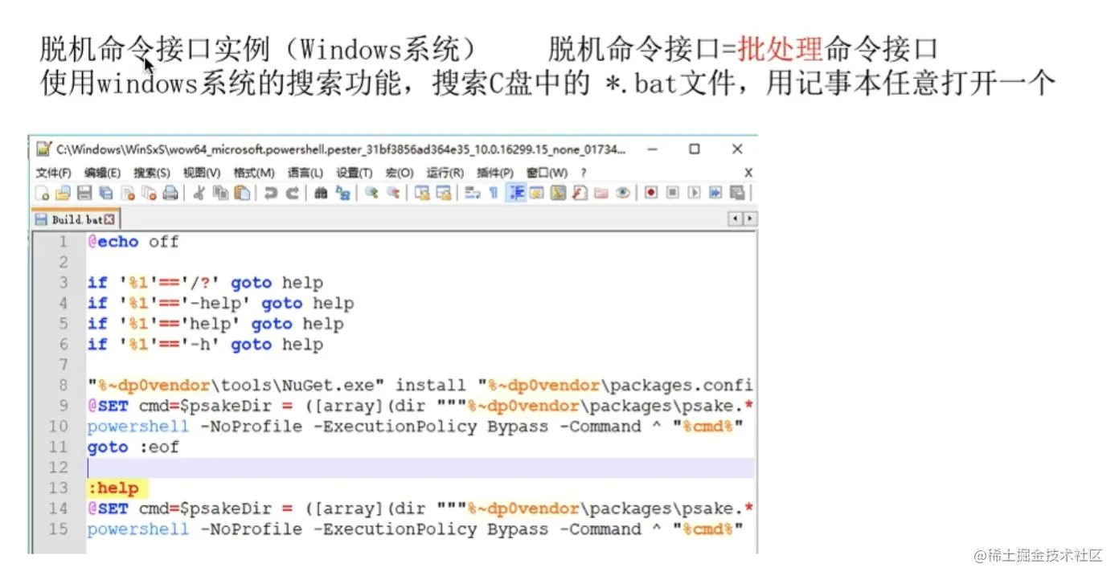Open the 视图(V) menu
Screen dimensions: 1119x580
pyautogui.click(x=202, y=173)
